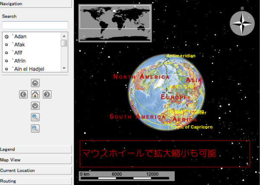Pan the map down with arrow button

[x=35, y=105]
